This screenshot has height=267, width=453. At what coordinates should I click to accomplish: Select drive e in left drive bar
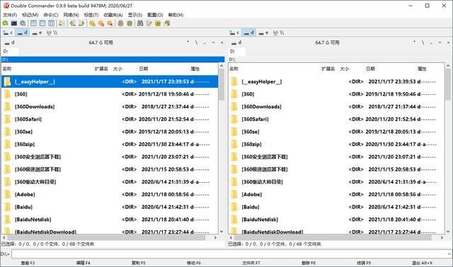point(37,33)
